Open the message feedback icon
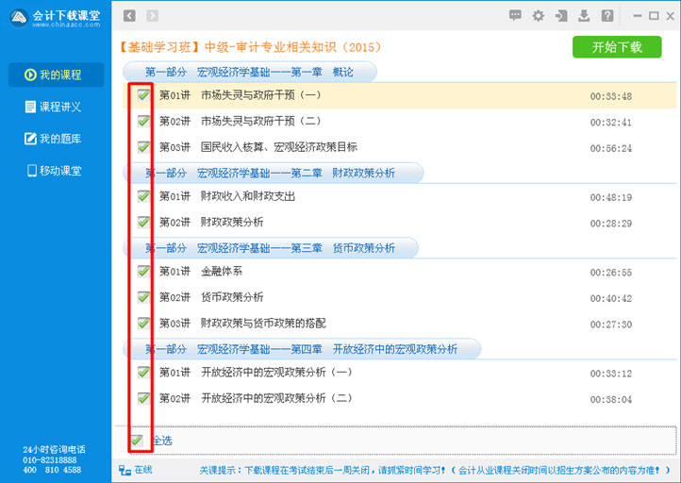 pyautogui.click(x=515, y=16)
